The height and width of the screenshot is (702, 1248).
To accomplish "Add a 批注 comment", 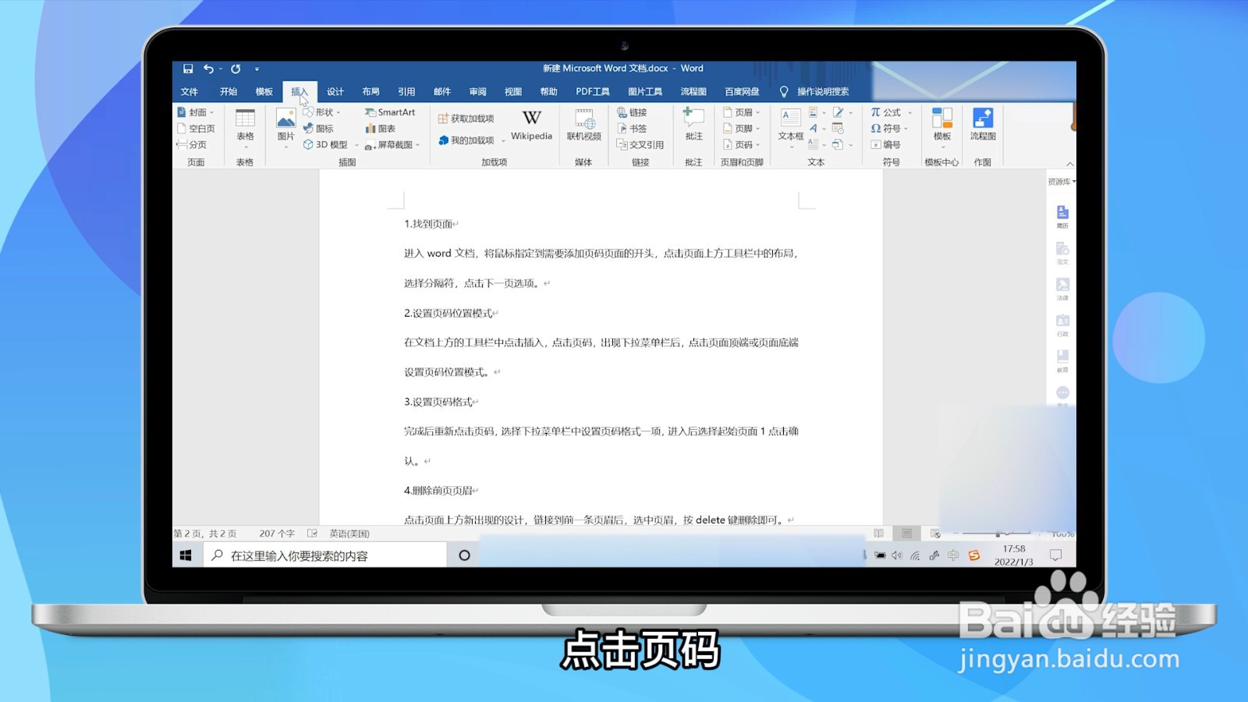I will coord(693,126).
